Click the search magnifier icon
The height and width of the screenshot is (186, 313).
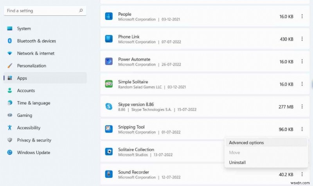pyautogui.click(x=81, y=11)
